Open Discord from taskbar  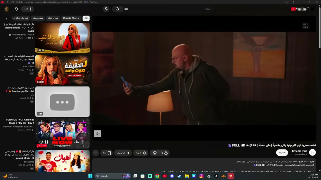[x=172, y=176]
